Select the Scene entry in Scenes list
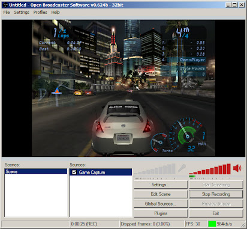 click(36, 171)
